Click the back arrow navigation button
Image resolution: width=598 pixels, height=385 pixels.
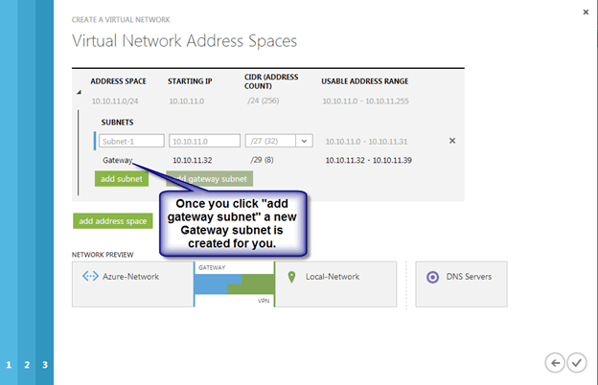[554, 363]
